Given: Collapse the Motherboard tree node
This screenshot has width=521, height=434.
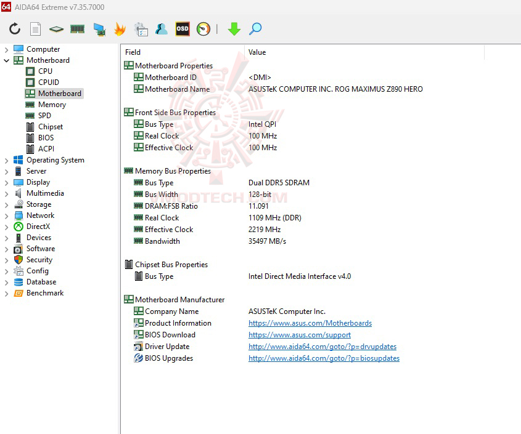Looking at the screenshot, I should coord(6,60).
